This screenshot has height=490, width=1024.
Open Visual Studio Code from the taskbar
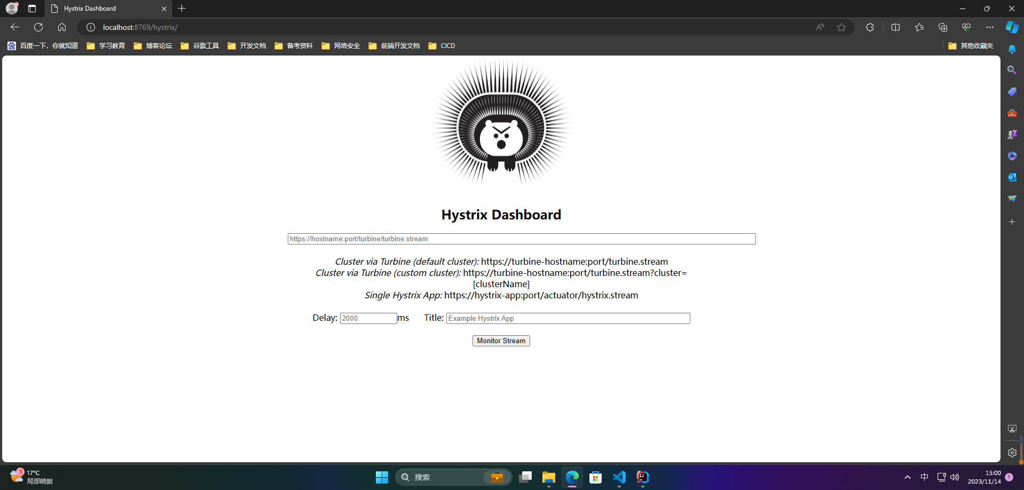[619, 477]
